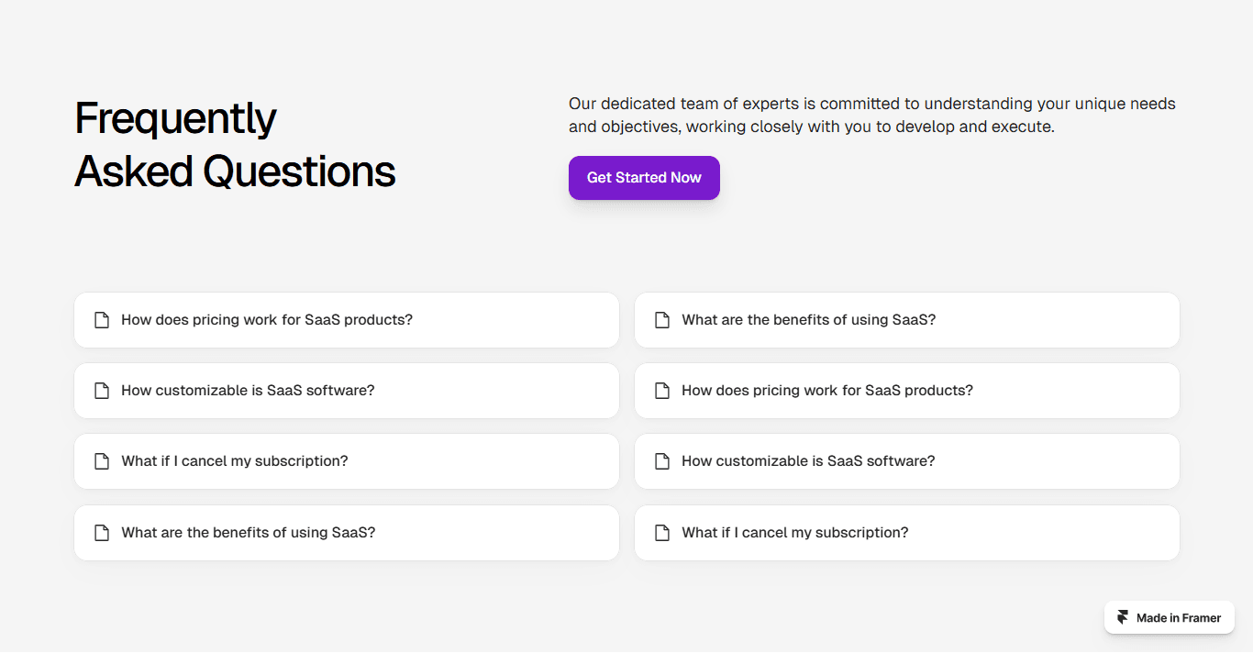Click document icon beside right-column customizable question
Viewport: 1253px width, 653px height.
tap(662, 461)
